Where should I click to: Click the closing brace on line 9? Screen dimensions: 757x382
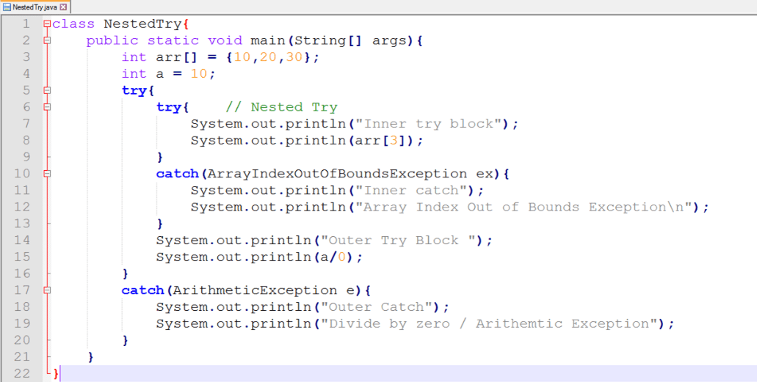point(160,157)
